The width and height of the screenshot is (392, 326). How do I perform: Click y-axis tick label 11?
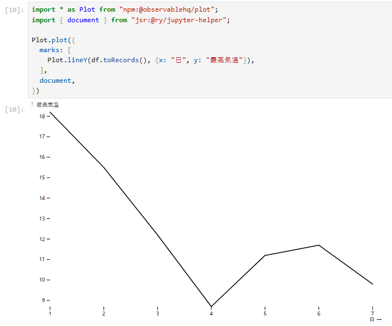point(42,259)
